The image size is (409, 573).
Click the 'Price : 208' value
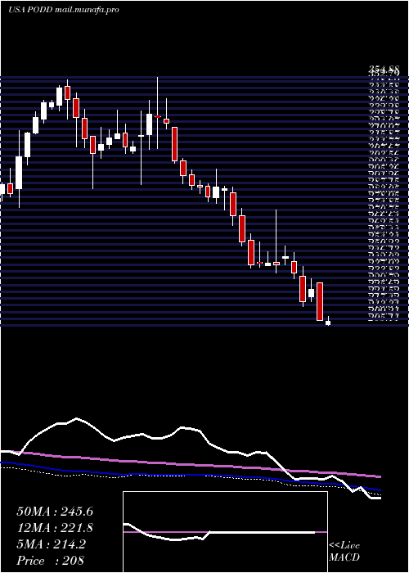point(51,560)
